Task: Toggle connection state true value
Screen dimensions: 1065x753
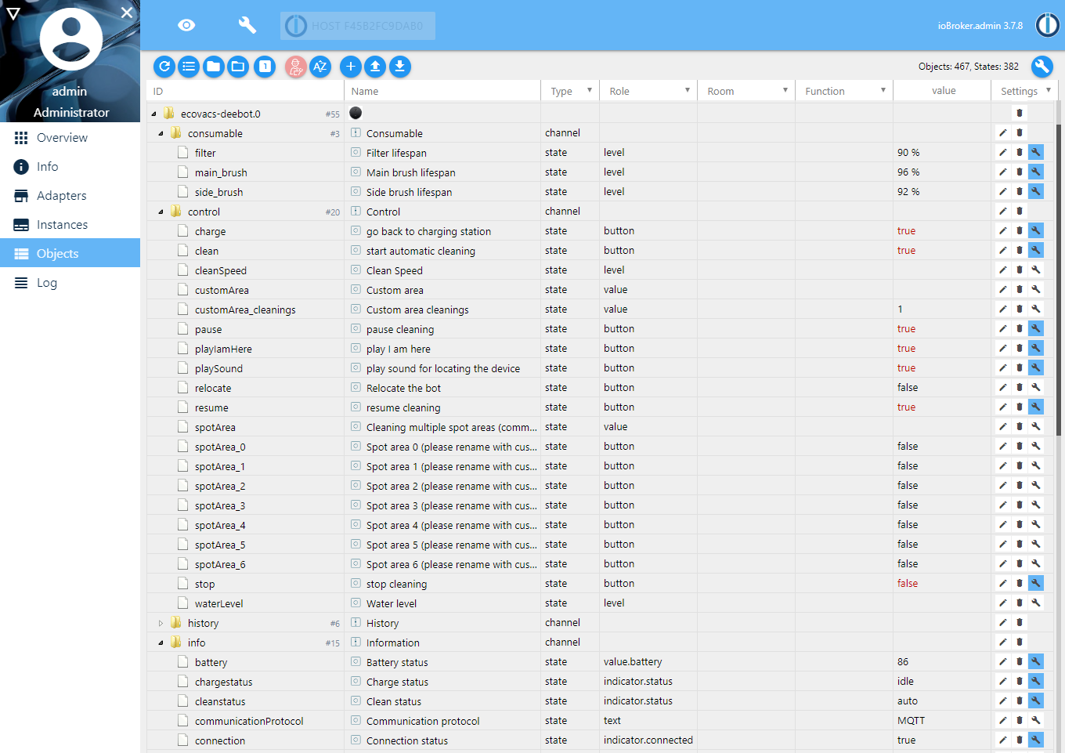Action: (906, 740)
